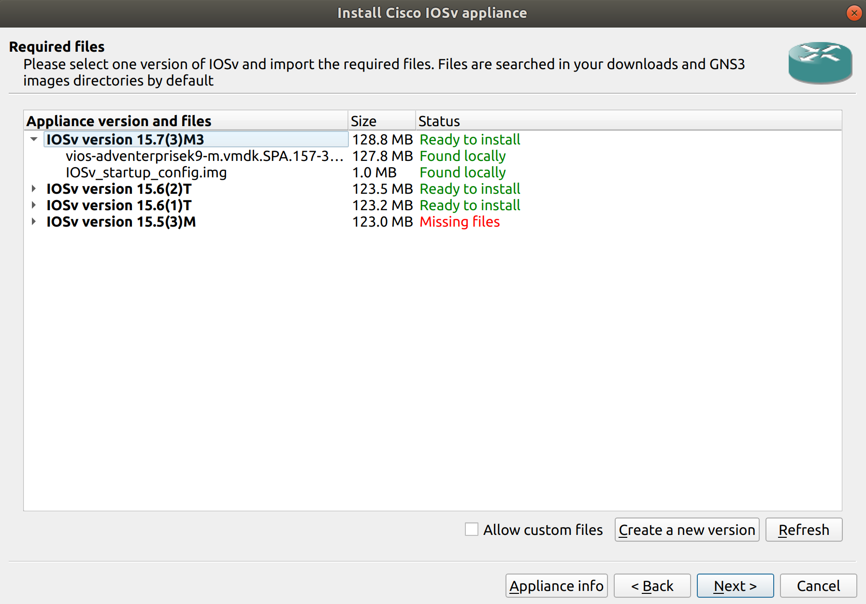This screenshot has height=604, width=866.
Task: Click the Status column header
Action: tap(628, 121)
